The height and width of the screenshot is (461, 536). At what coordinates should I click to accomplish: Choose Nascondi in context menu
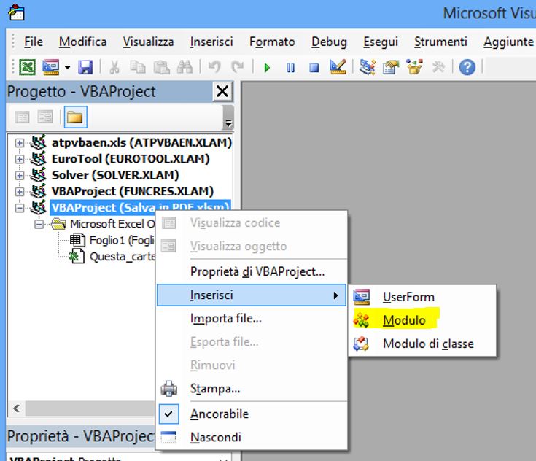[252, 438]
